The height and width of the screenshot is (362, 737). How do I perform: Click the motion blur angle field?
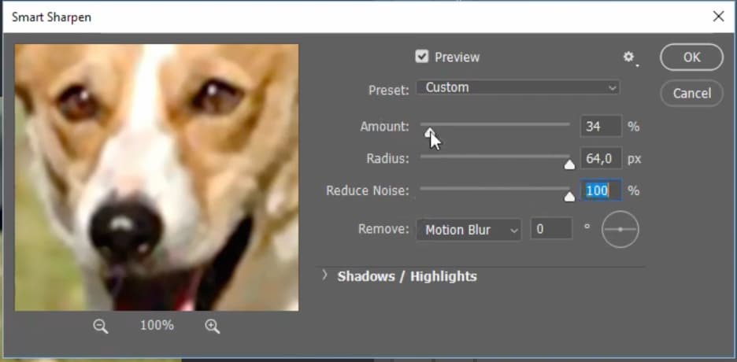(550, 230)
